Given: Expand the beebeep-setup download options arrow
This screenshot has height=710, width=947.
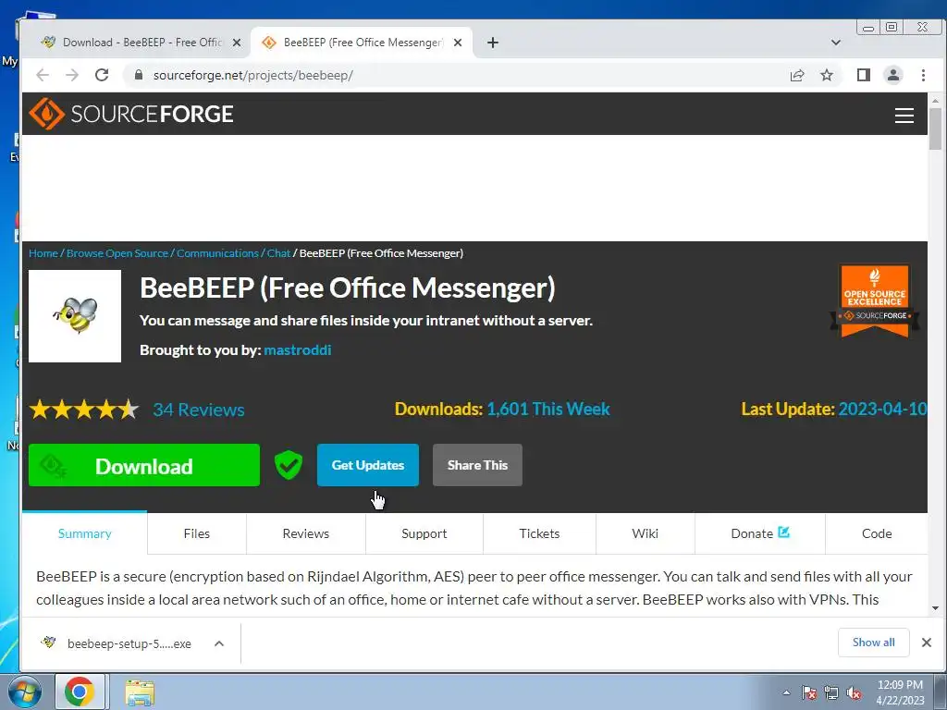Looking at the screenshot, I should point(219,643).
